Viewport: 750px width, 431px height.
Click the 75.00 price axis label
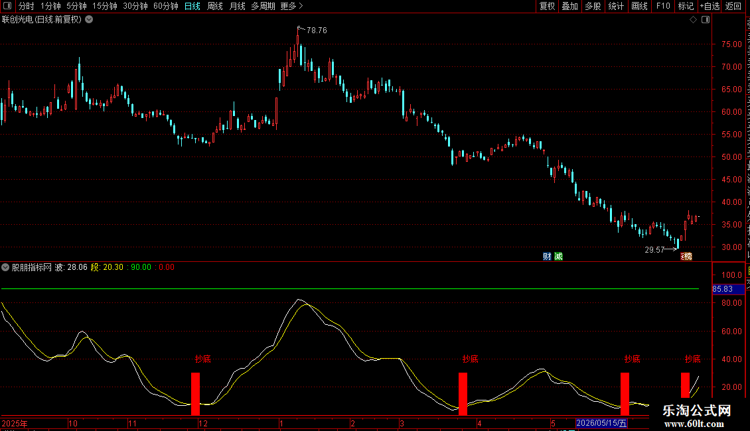coord(731,44)
